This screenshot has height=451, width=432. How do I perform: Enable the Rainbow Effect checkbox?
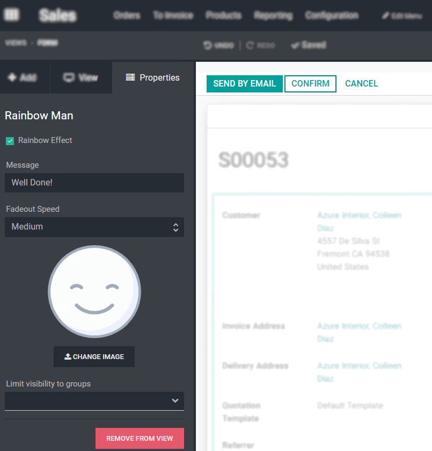pyautogui.click(x=10, y=140)
